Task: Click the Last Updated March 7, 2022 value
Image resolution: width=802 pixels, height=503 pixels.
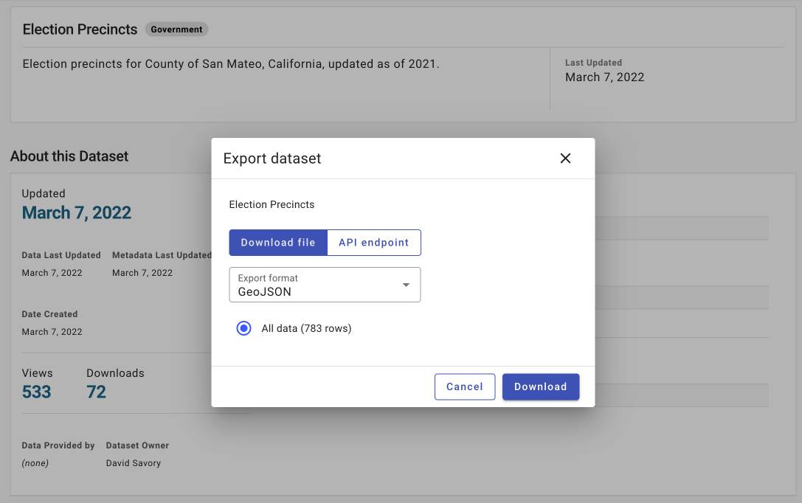Action: tap(604, 77)
